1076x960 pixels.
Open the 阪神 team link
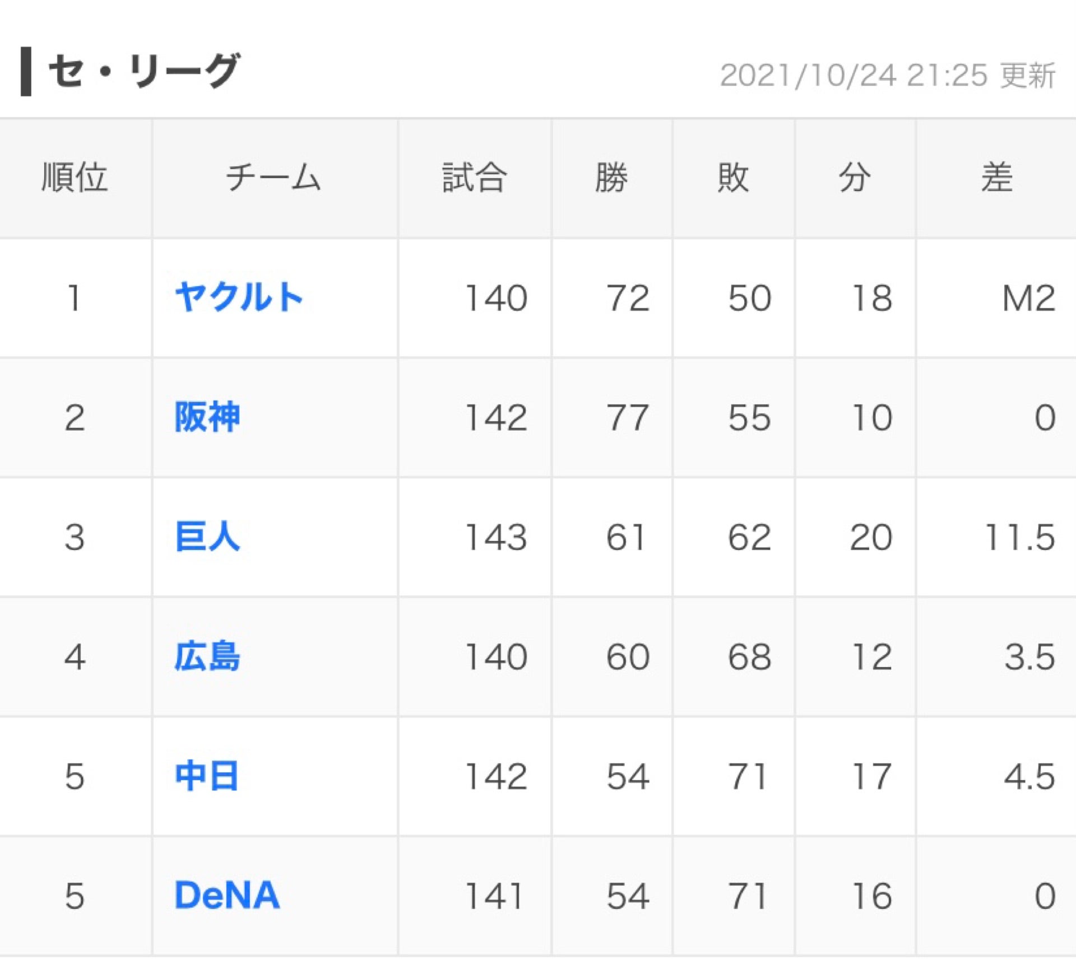coord(207,417)
